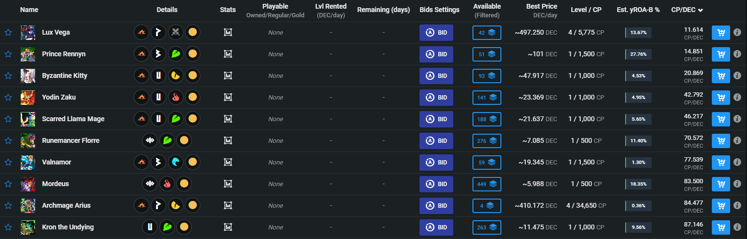This screenshot has width=747, height=239.
Task: Open the stats icon for Runemancer Florre
Action: click(228, 141)
